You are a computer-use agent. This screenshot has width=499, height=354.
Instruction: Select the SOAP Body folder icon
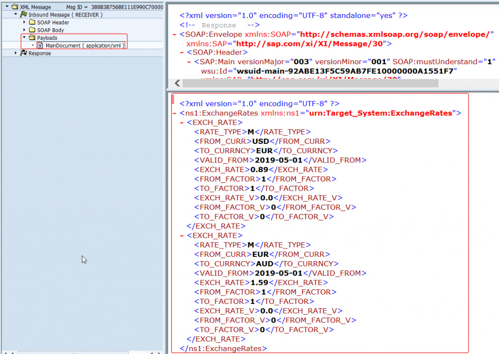[32, 30]
